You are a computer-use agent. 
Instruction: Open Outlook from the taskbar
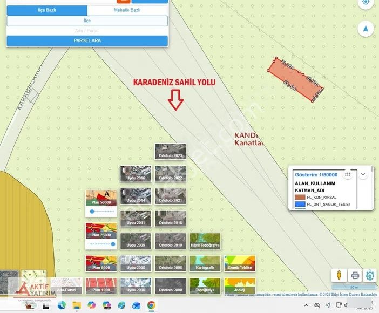137,305
